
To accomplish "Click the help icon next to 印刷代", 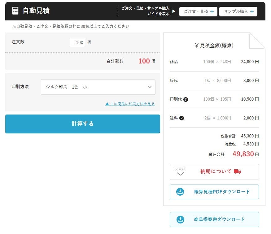I will coord(186,99).
